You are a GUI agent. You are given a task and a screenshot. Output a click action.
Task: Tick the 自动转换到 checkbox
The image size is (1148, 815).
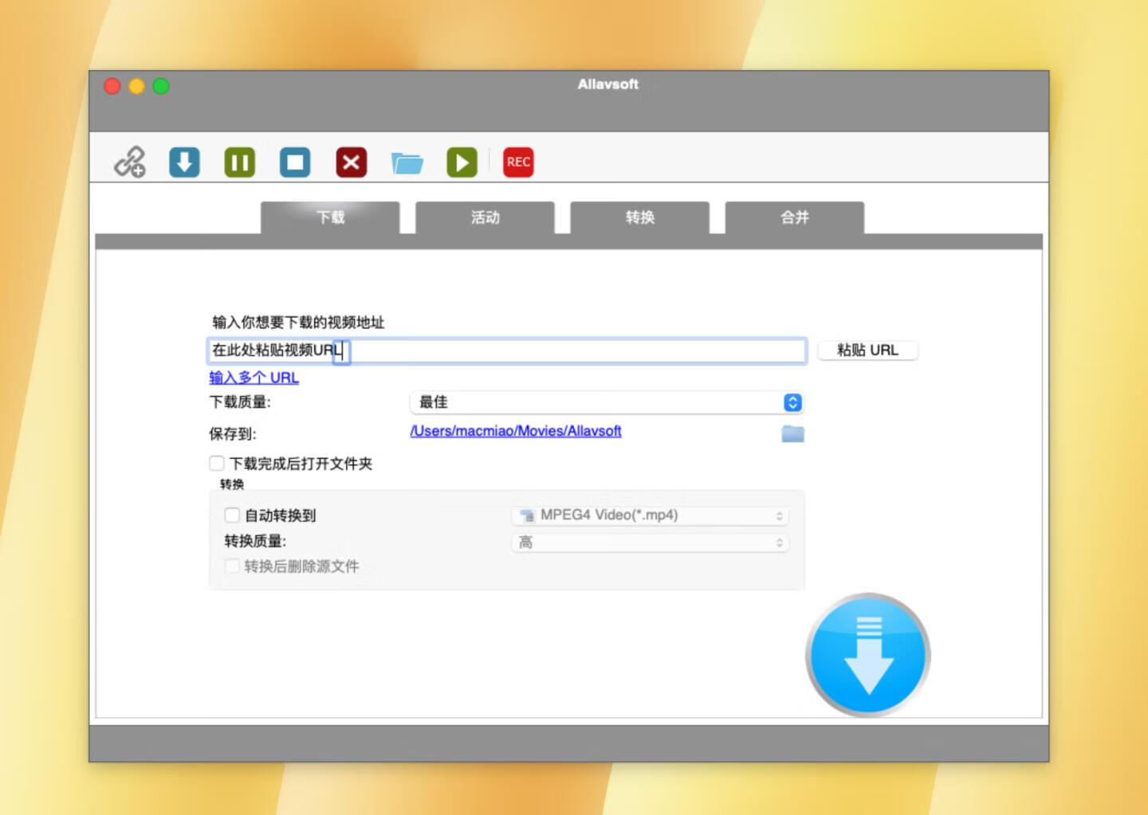(x=232, y=515)
